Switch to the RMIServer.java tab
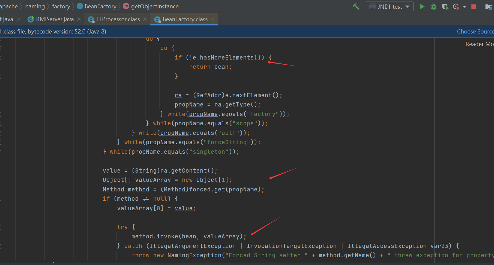494x265 pixels. [x=55, y=19]
